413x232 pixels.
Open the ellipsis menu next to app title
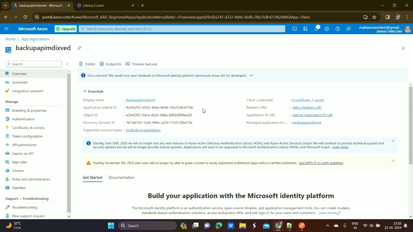tap(88, 48)
